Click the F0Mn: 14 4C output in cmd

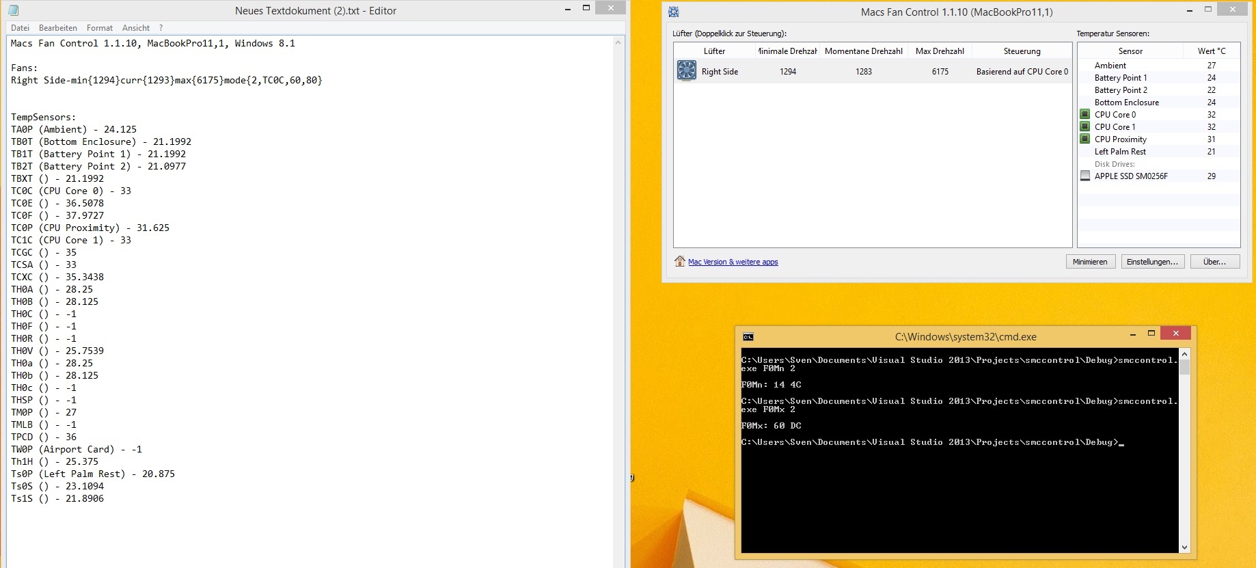(771, 385)
